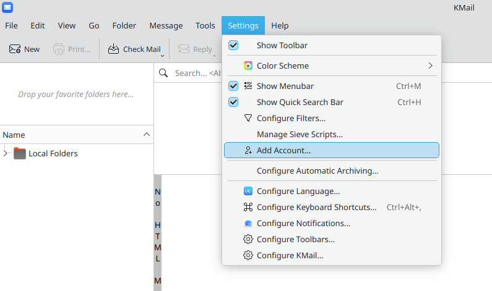The width and height of the screenshot is (492, 291).
Task: Click the Configure Toolbars gear icon
Action: coord(248,239)
